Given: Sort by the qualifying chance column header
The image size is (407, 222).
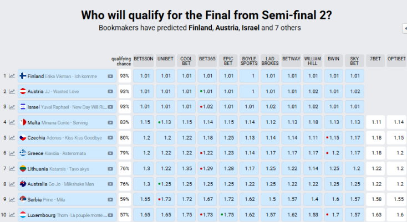Looking at the screenshot, I should click(121, 61).
